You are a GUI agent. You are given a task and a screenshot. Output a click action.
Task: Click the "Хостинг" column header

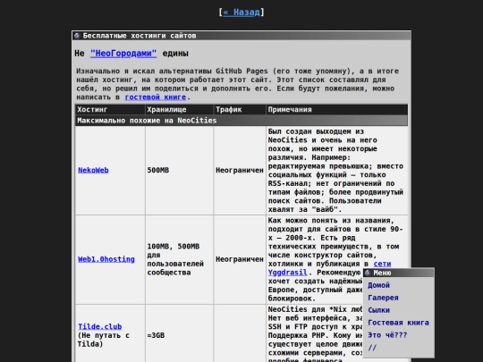(110, 110)
